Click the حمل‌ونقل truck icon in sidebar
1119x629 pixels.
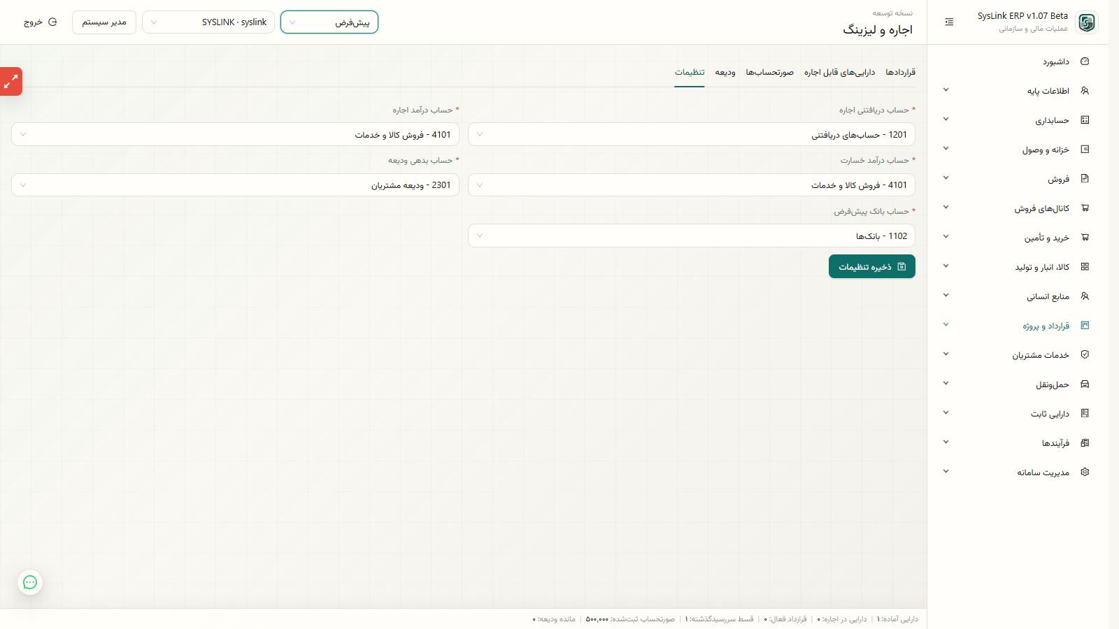click(x=1085, y=384)
